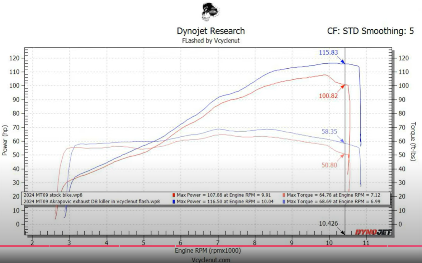Select the light blue Max Torque swatch
The width and height of the screenshot is (422, 263).
click(x=284, y=202)
